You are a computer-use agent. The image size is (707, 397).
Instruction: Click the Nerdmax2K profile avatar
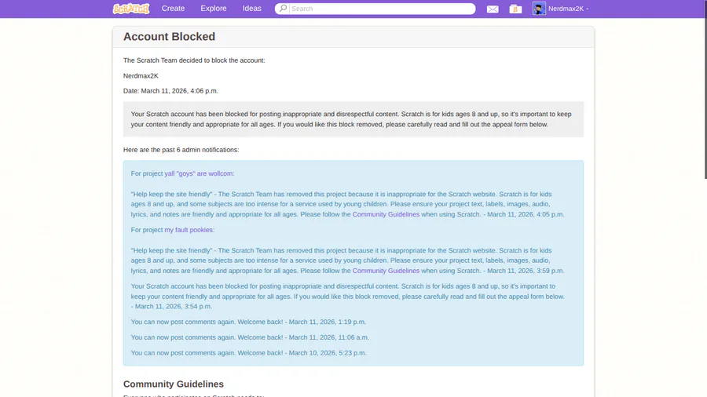pyautogui.click(x=539, y=9)
